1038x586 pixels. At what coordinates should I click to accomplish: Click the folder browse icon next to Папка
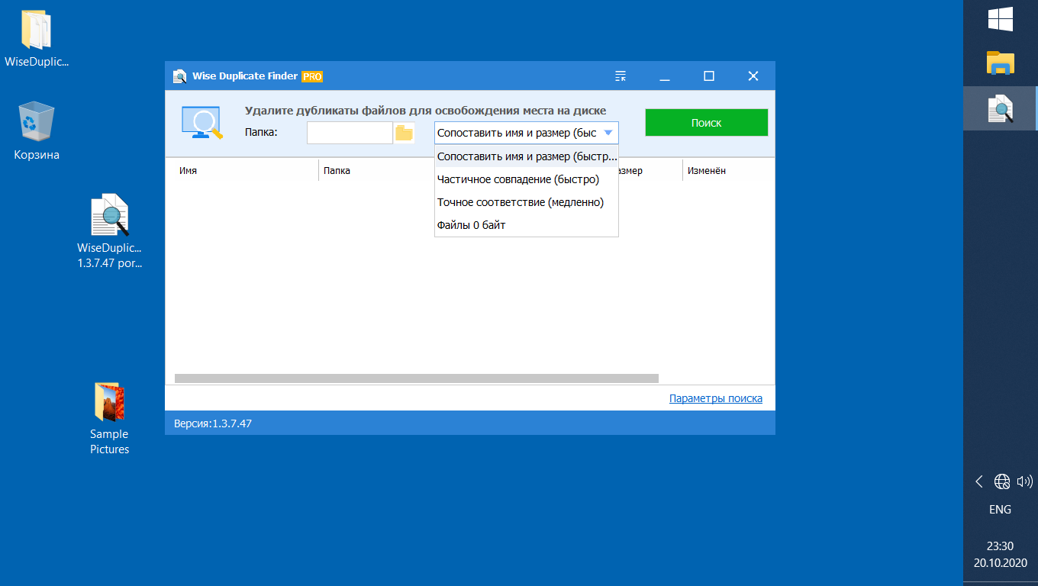pos(404,133)
